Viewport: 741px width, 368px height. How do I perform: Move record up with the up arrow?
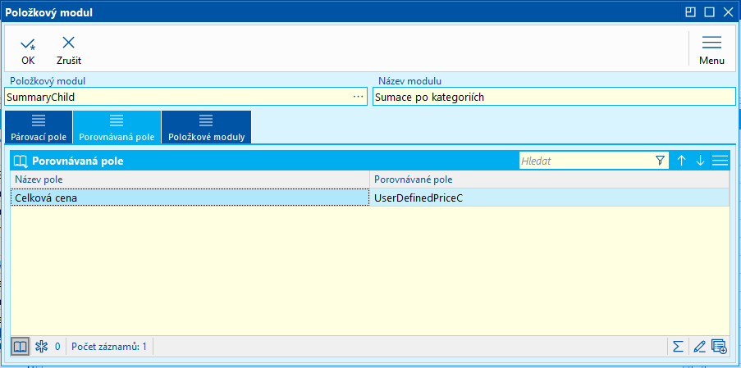(681, 161)
